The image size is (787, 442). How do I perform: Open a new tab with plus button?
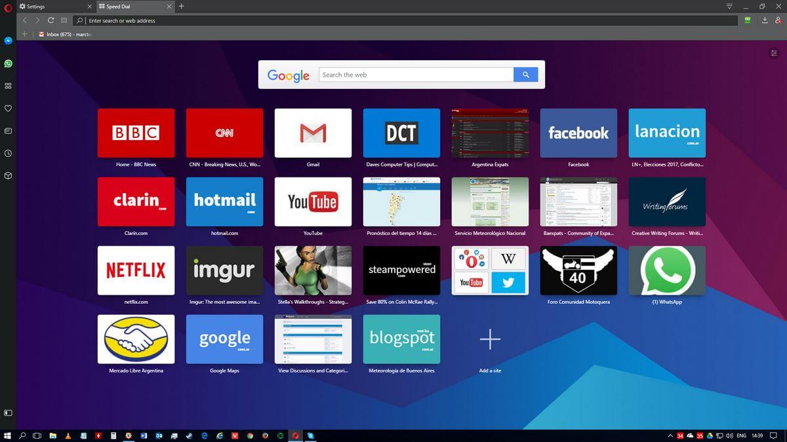182,7
